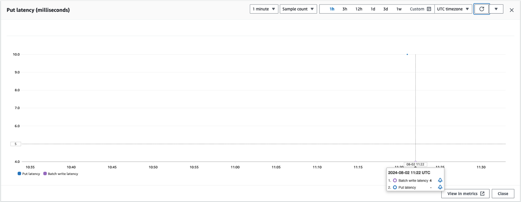Viewport: 521px width, 202px height.
Task: Click the blue data point at 10.0
Action: tap(407, 54)
